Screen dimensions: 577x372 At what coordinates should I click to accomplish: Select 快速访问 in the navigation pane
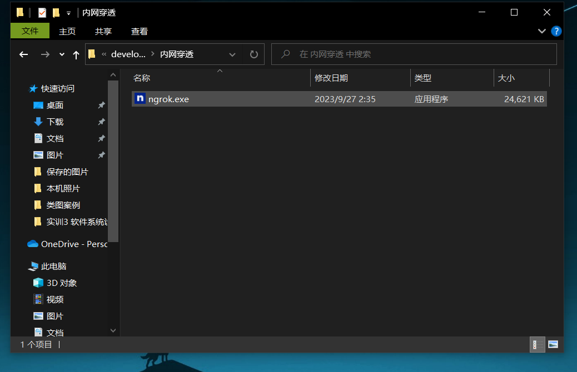tap(58, 89)
